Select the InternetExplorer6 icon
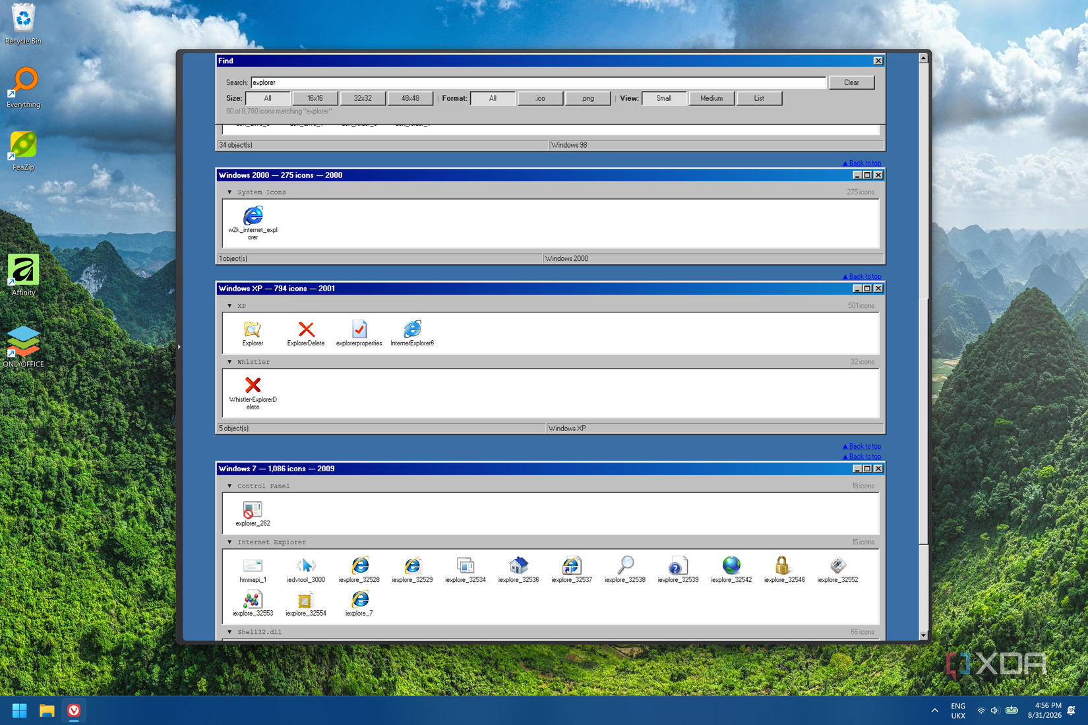The height and width of the screenshot is (725, 1088). tap(412, 333)
